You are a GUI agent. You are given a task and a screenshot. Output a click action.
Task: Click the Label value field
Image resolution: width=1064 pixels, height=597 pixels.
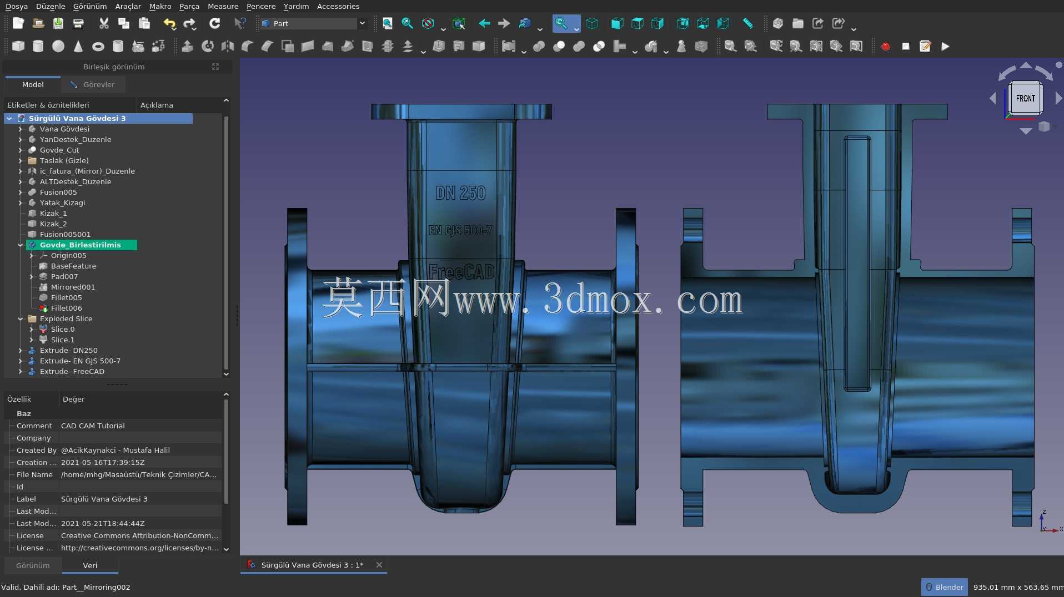pos(140,499)
